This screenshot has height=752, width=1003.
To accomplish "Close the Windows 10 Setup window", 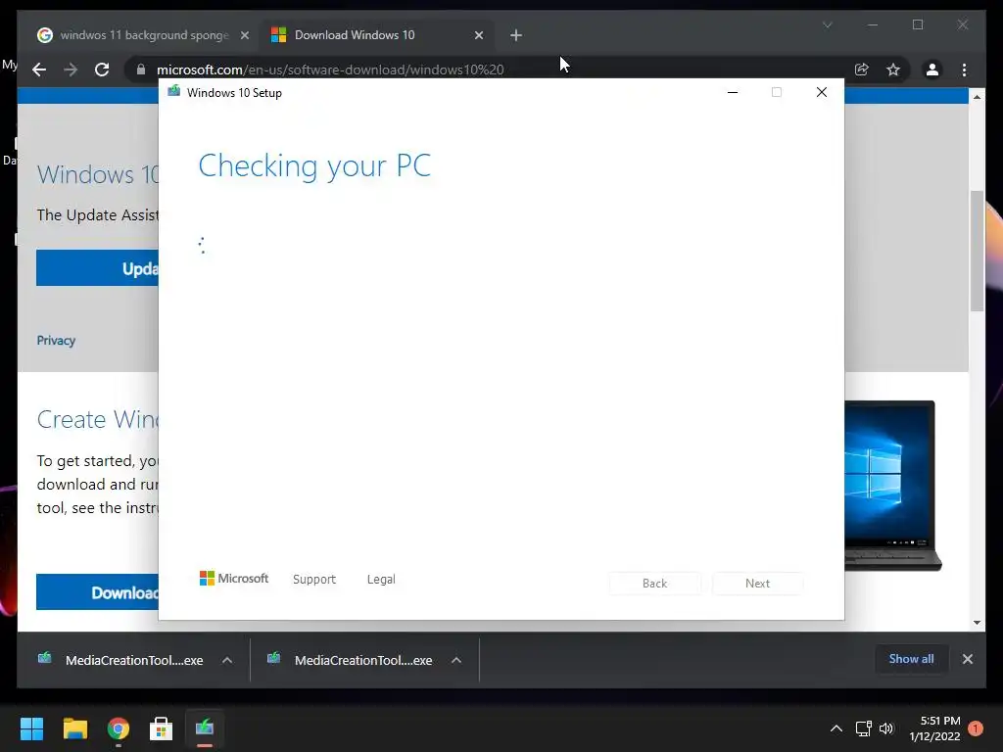I will tap(822, 92).
